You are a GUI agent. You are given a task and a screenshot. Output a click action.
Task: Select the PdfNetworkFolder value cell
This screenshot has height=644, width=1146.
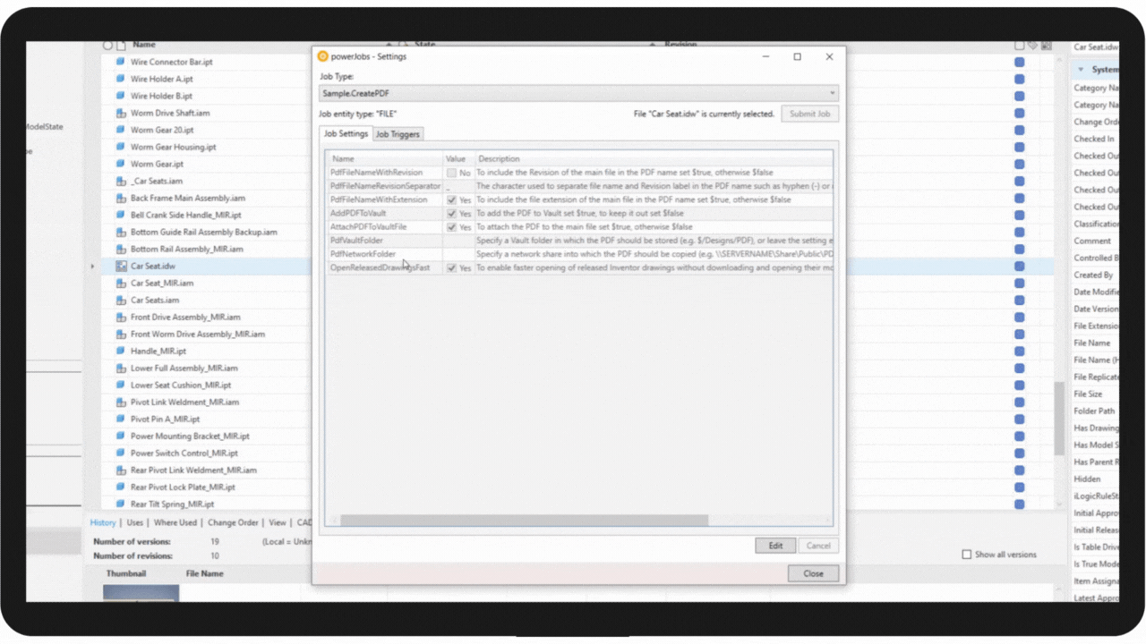click(x=458, y=254)
